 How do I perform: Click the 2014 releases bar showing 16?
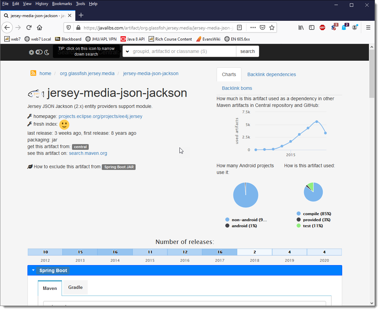pyautogui.click(x=115, y=252)
